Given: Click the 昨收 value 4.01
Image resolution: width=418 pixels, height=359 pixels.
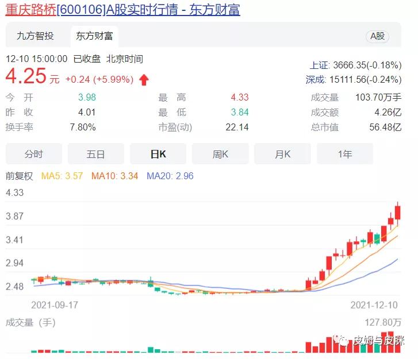Looking at the screenshot, I should tap(87, 112).
